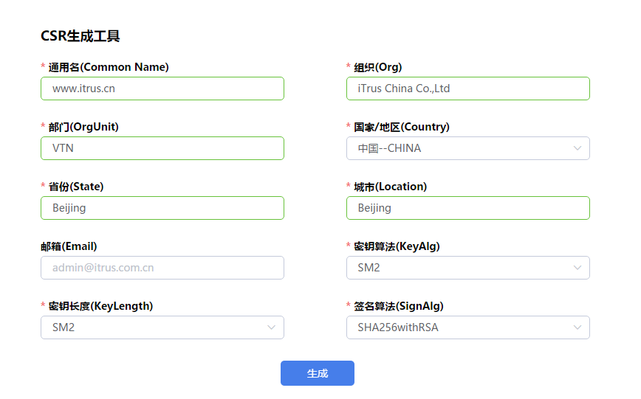Click the Location city input field
This screenshot has height=399, width=641.
[467, 208]
